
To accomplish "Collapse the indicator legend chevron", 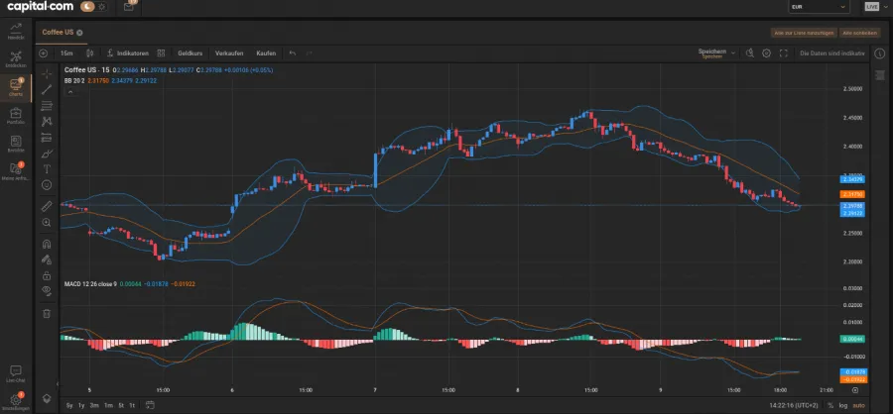I will pyautogui.click(x=70, y=91).
